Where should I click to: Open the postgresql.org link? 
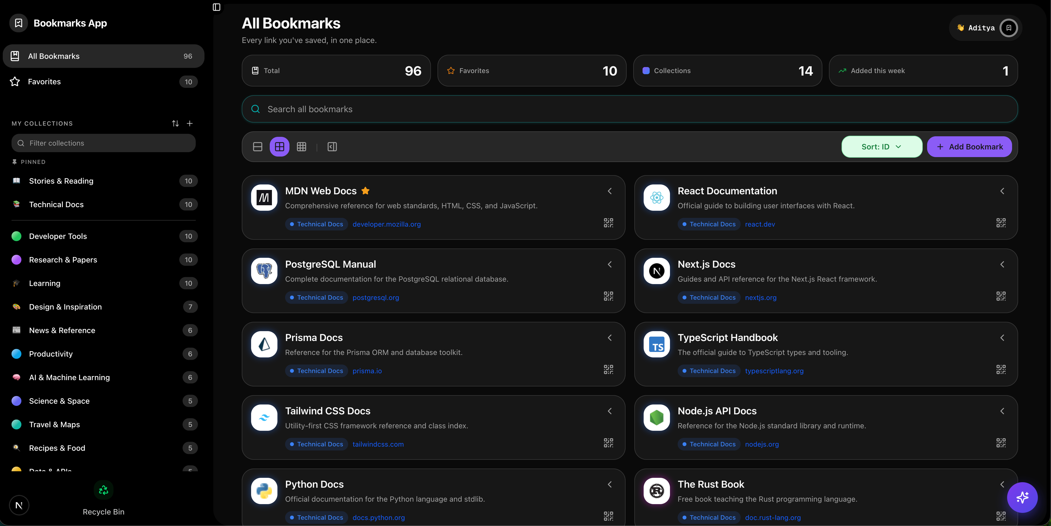click(x=375, y=297)
